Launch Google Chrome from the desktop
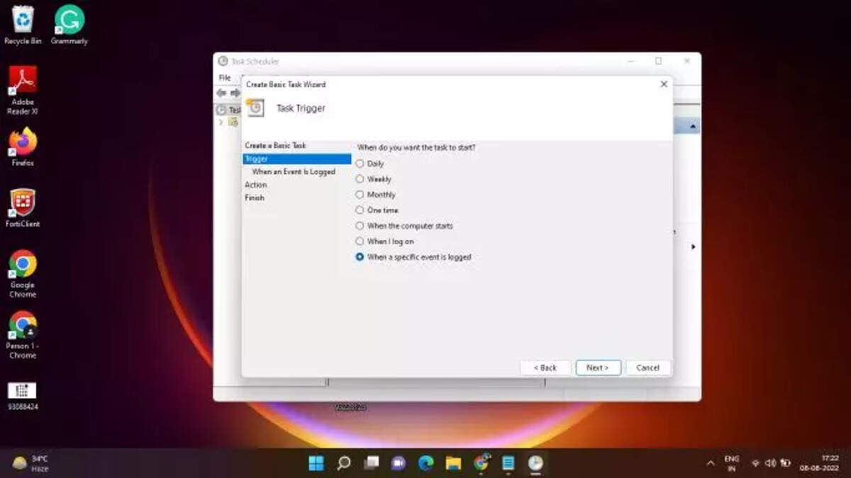 pos(23,273)
